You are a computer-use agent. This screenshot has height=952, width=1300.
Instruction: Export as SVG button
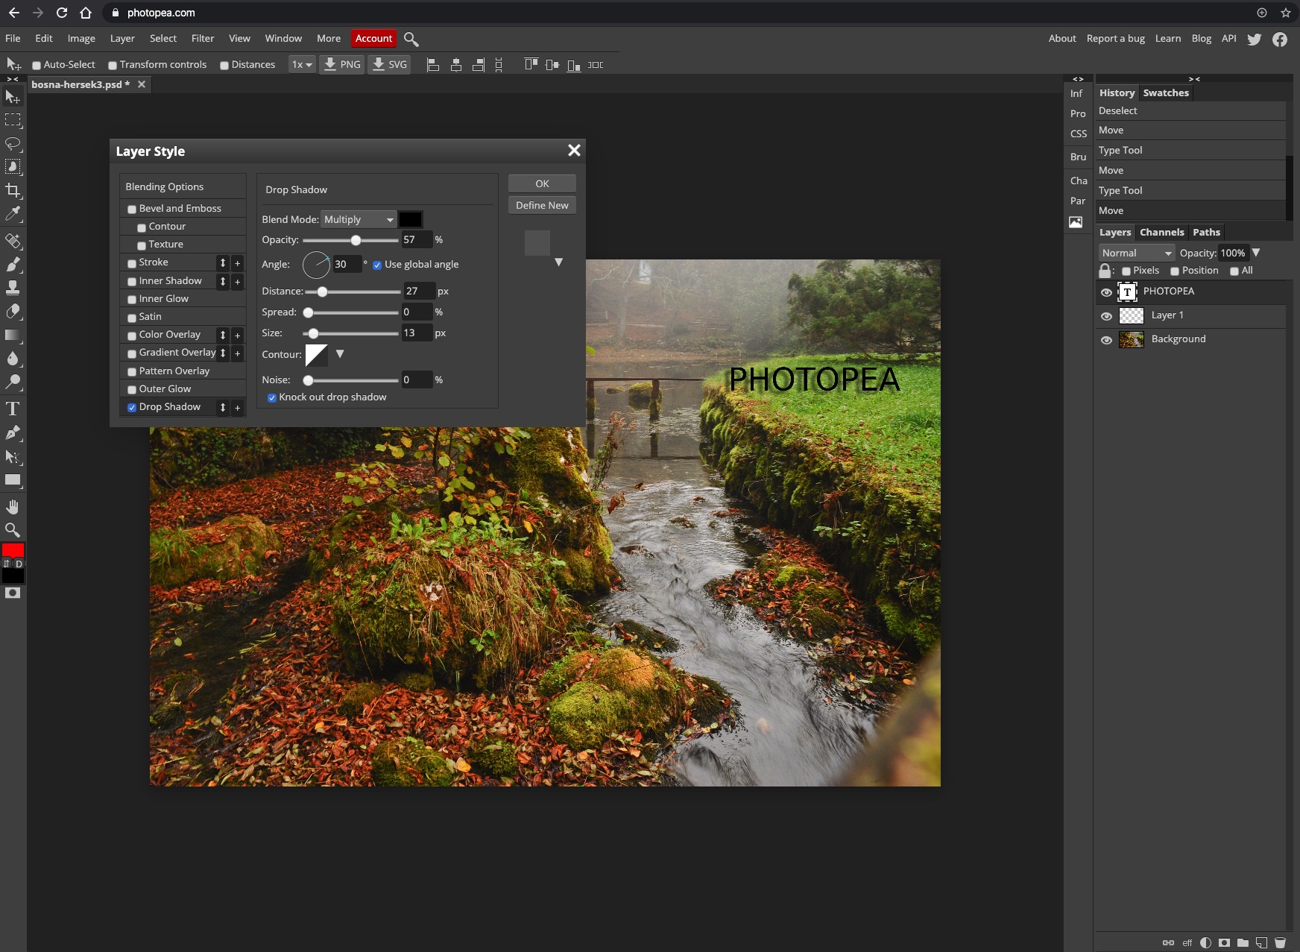point(389,65)
